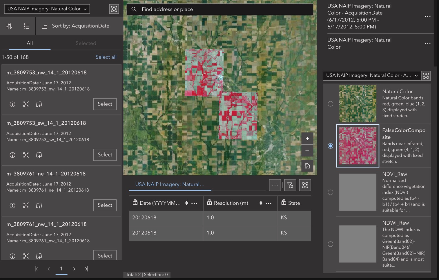This screenshot has height=280, width=439.
Task: Open options menu for USA NAIP Imagery layer
Action: [428, 44]
